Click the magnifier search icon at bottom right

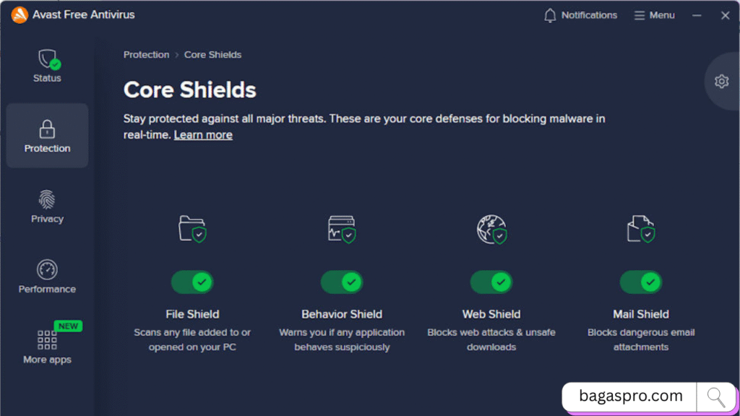coord(716,396)
